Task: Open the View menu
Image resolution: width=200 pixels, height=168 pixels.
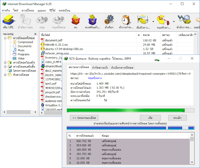Action: coord(42,10)
